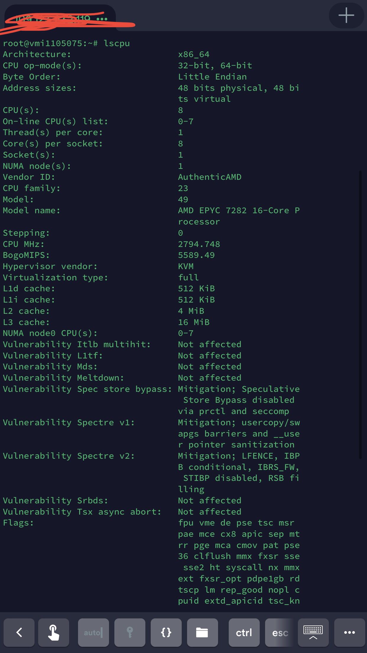The width and height of the screenshot is (367, 653).
Task: Click the terminal scrollbar on right edge
Action: (x=360, y=313)
